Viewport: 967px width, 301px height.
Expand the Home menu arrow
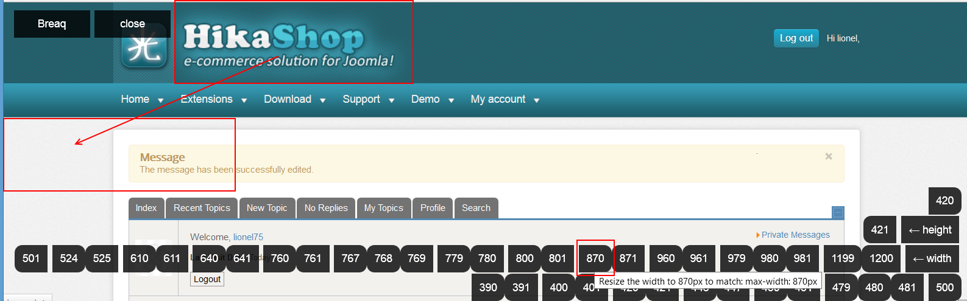click(161, 100)
